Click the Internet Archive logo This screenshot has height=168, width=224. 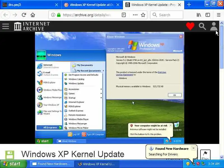[32, 26]
